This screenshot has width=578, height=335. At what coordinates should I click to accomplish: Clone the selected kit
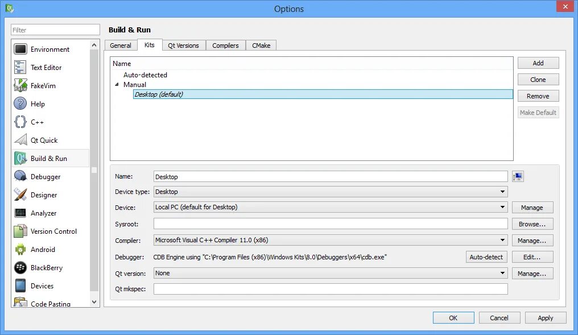click(538, 80)
